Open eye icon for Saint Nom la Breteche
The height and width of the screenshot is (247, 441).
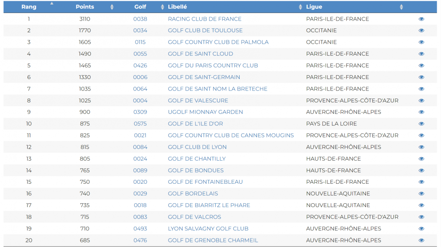(x=421, y=89)
